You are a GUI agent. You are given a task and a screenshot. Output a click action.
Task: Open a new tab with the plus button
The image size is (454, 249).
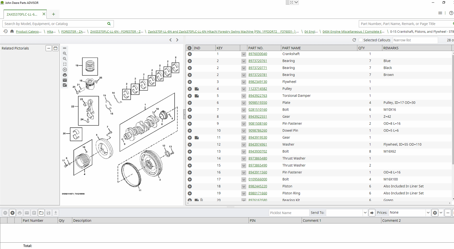(54, 14)
